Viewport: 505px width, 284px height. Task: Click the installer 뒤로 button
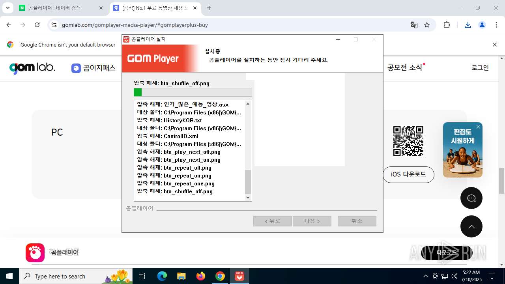coord(273,221)
